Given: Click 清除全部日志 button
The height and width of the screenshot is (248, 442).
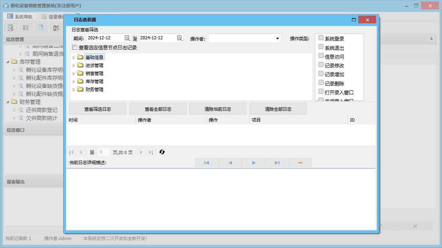Looking at the screenshot, I should point(278,109).
